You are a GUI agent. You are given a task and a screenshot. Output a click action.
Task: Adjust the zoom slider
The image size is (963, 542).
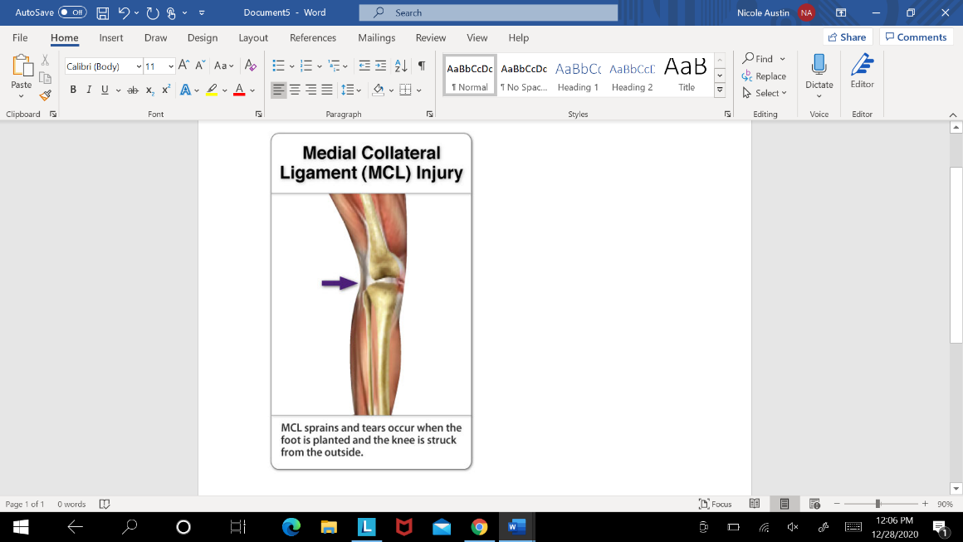tap(877, 504)
